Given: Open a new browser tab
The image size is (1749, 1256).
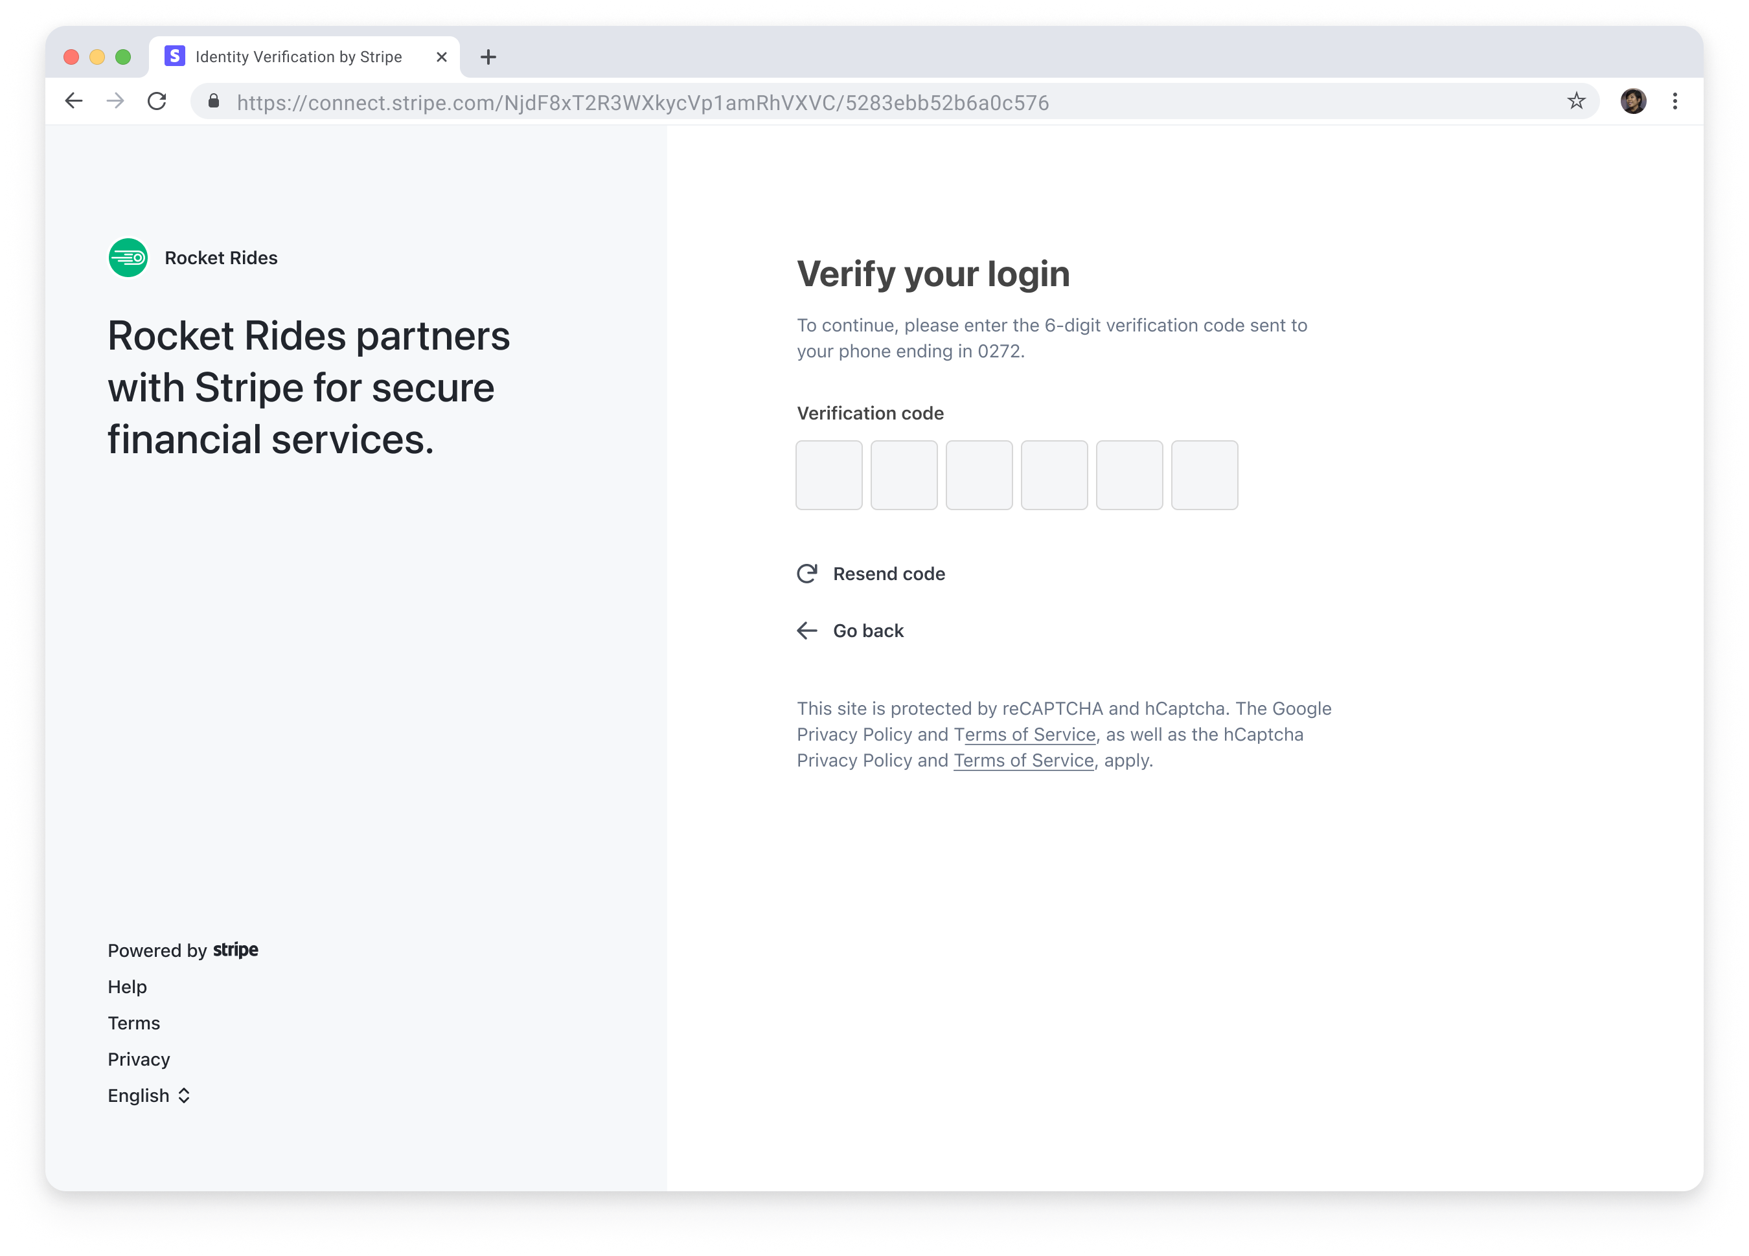Looking at the screenshot, I should pyautogui.click(x=488, y=57).
